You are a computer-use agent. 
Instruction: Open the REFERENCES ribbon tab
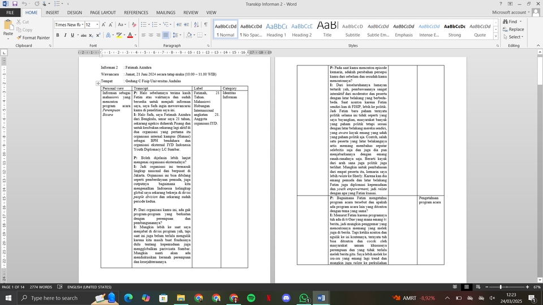click(x=136, y=12)
